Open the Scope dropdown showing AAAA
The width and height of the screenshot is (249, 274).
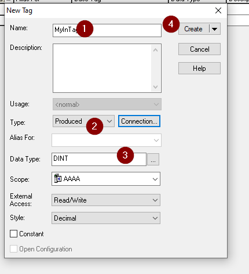coord(106,179)
